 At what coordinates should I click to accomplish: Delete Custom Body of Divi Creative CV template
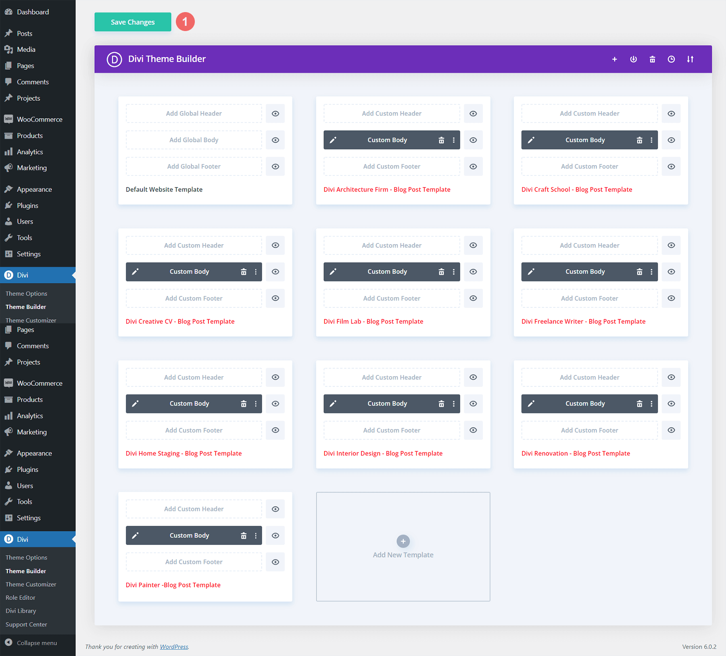244,272
